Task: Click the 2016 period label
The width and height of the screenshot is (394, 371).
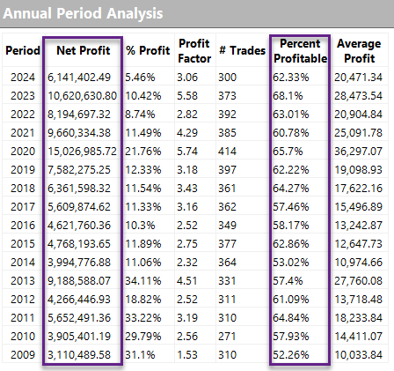Action: pyautogui.click(x=23, y=226)
